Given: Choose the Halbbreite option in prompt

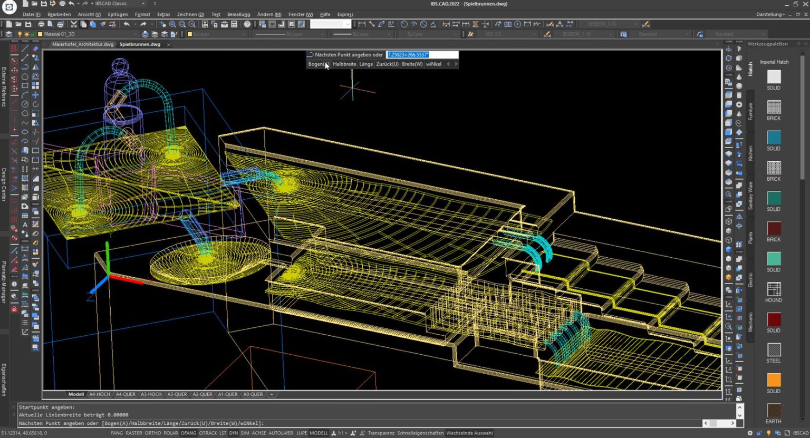Looking at the screenshot, I should [x=344, y=64].
